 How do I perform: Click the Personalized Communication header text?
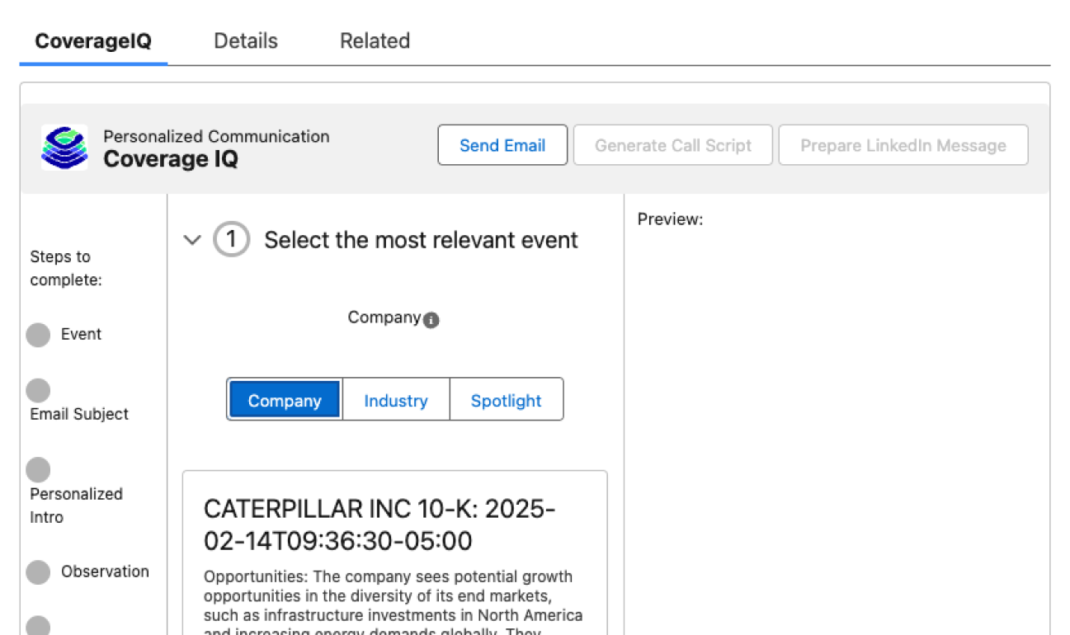[216, 136]
